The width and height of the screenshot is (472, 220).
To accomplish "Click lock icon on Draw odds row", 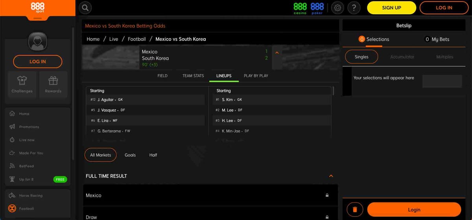I will click(x=327, y=217).
